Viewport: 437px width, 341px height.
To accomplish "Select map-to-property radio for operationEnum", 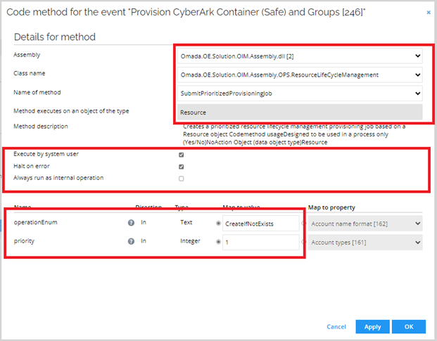I will (x=303, y=224).
